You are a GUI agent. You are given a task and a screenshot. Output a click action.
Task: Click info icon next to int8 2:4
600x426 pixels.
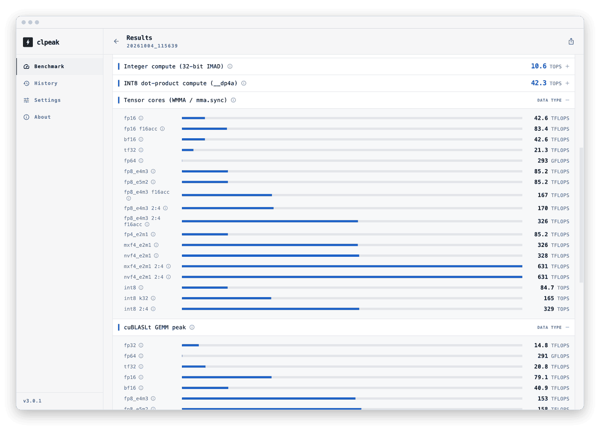[153, 309]
